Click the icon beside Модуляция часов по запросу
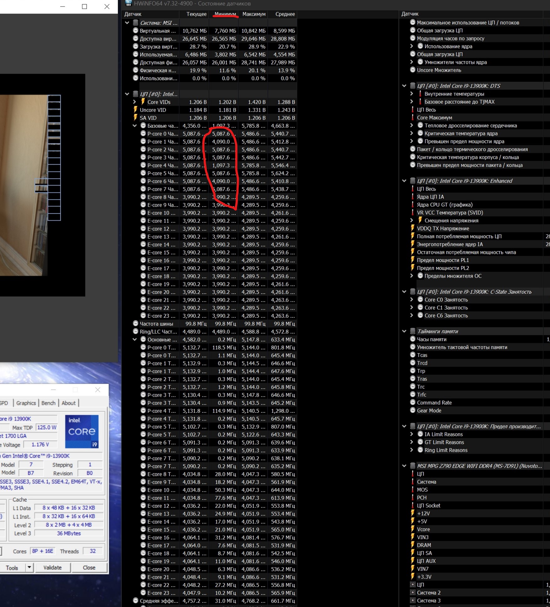This screenshot has height=607, width=550. (x=413, y=38)
